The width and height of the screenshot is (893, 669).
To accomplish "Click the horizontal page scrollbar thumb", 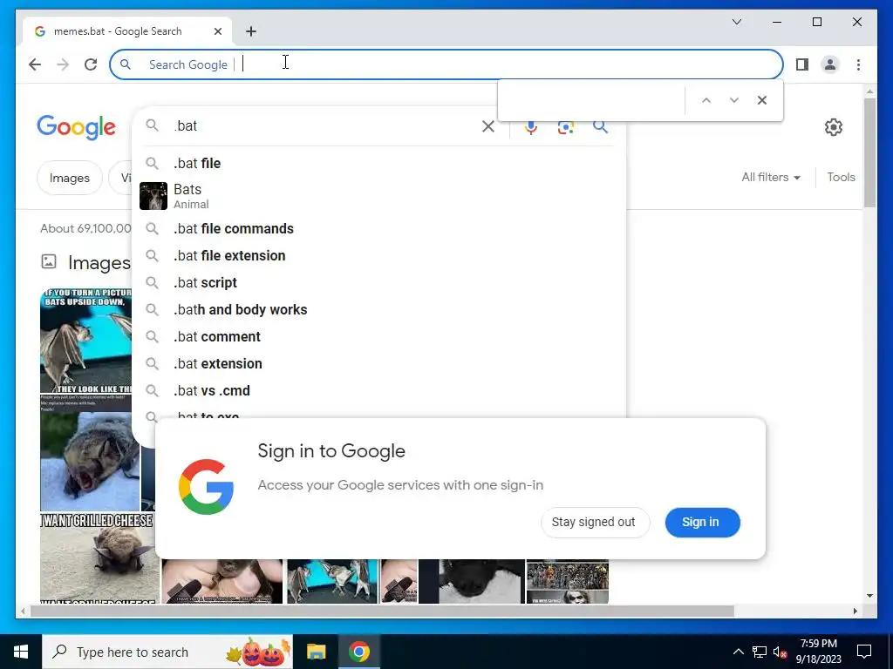I will coord(382,611).
